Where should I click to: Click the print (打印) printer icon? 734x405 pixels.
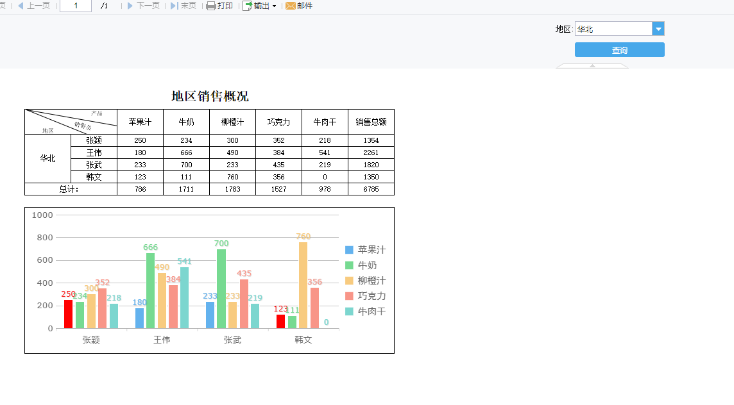point(211,6)
